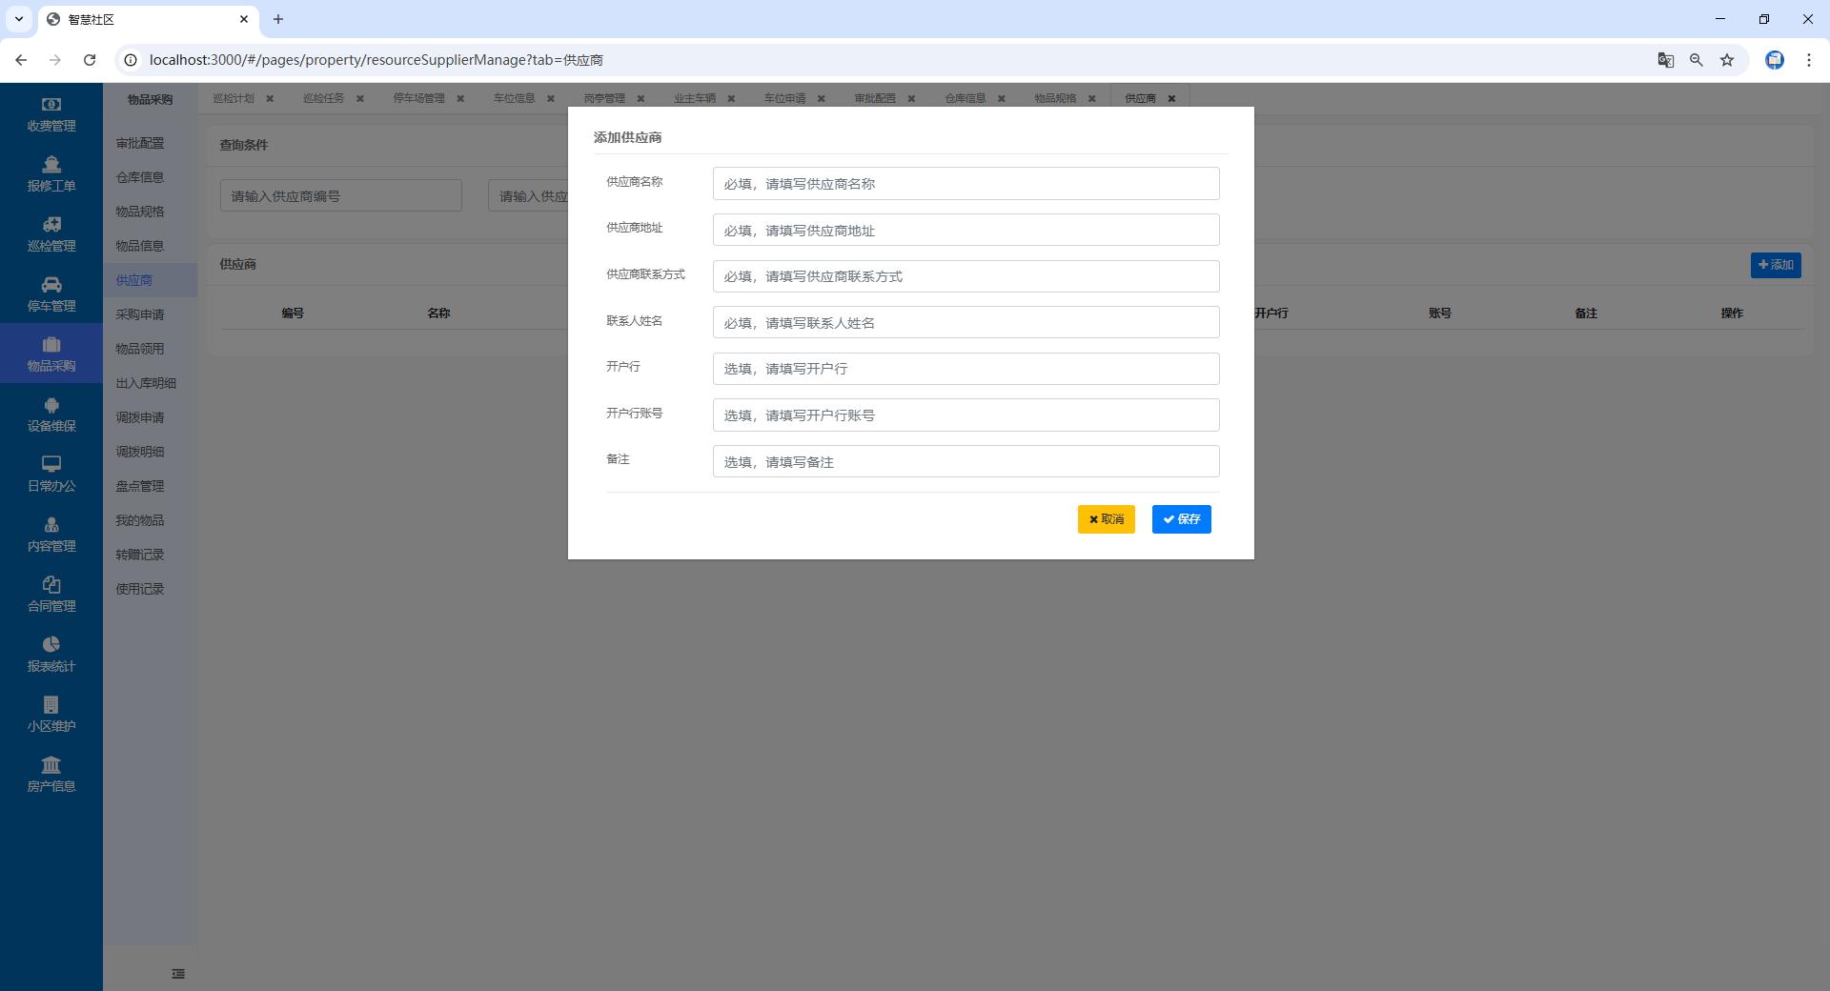Open the 日常办公 monitor icon
This screenshot has height=991, width=1830.
click(51, 465)
